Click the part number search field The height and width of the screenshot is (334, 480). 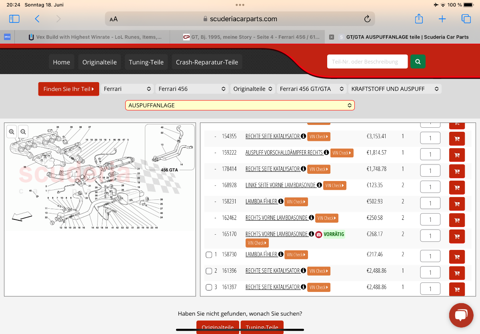(x=367, y=62)
